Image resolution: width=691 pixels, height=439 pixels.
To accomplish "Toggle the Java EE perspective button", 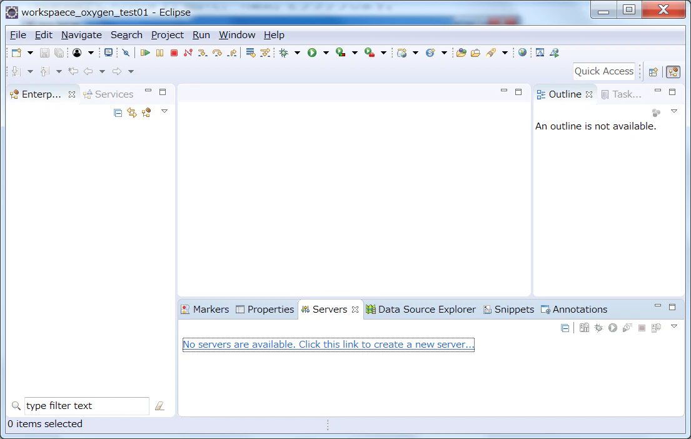I will click(x=673, y=72).
